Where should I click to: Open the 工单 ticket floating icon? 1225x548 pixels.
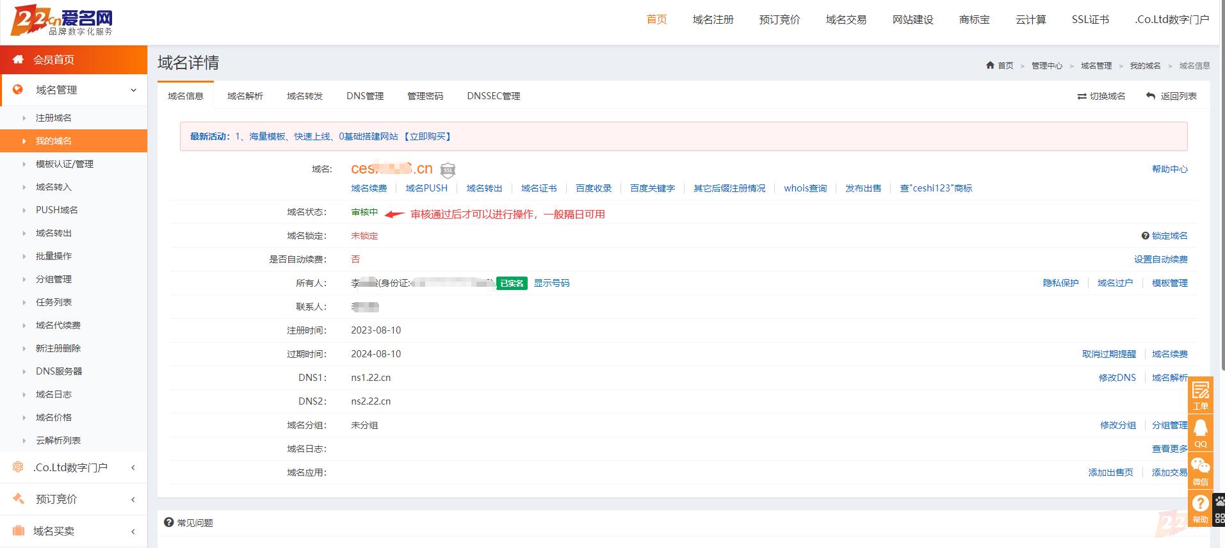pyautogui.click(x=1201, y=394)
